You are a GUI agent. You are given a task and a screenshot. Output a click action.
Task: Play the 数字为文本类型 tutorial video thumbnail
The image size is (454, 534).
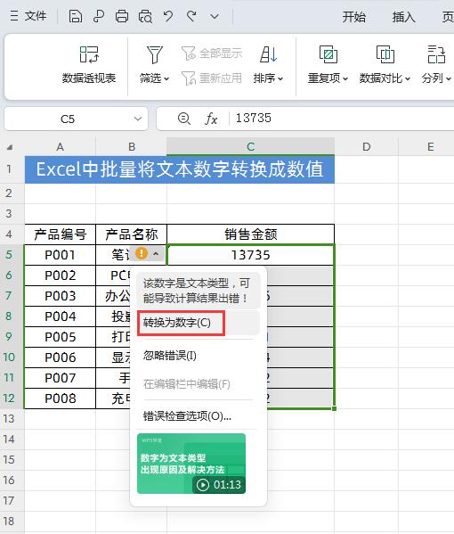191,464
